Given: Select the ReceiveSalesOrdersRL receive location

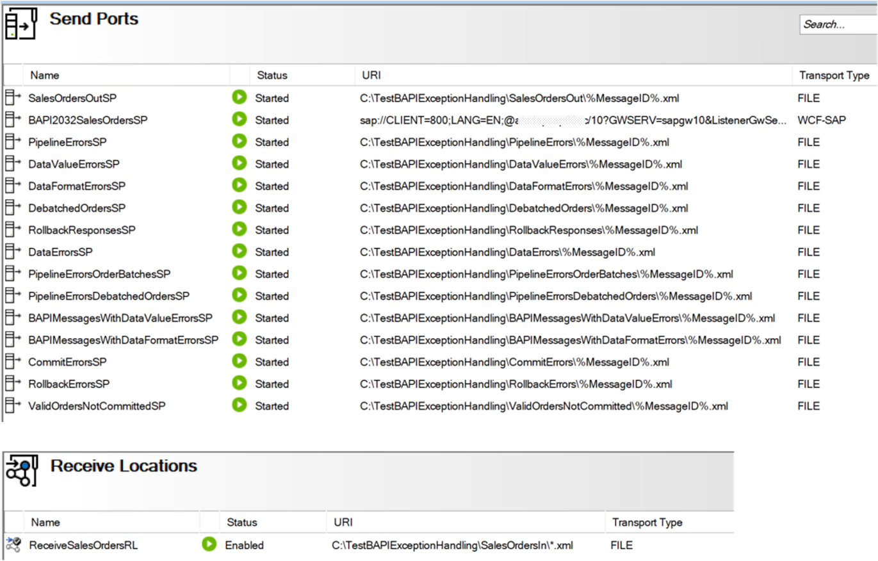Looking at the screenshot, I should (368, 545).
